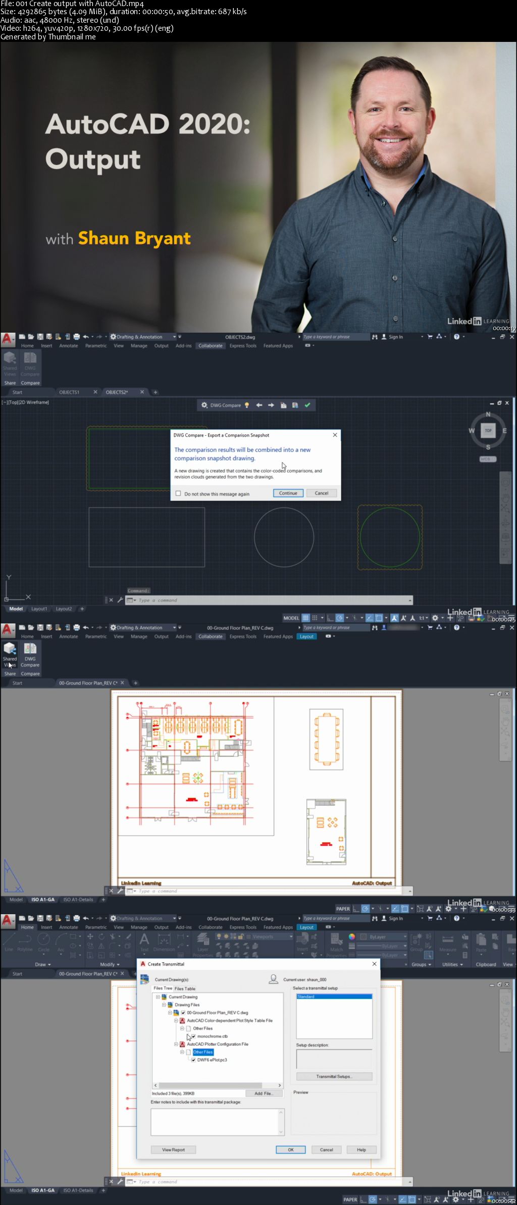
Task: Open the Sign In menu in OBJECTS2 title bar
Action: [392, 337]
